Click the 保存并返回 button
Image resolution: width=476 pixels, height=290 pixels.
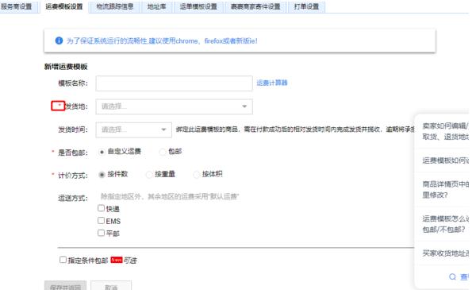click(x=65, y=286)
